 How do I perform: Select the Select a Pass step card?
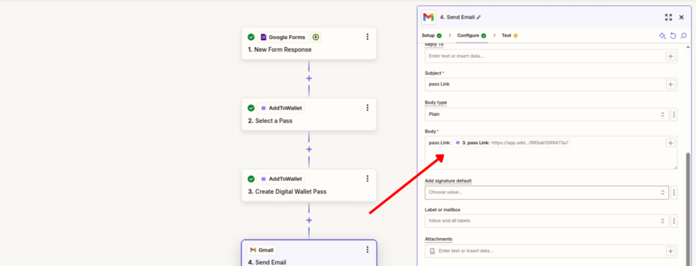[x=309, y=114]
